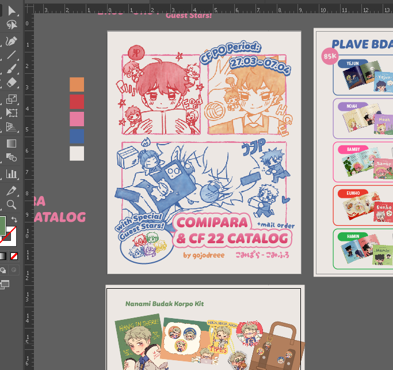Click the '& CF 22 CATALOG' title text
This screenshot has width=393, height=370.
point(232,239)
